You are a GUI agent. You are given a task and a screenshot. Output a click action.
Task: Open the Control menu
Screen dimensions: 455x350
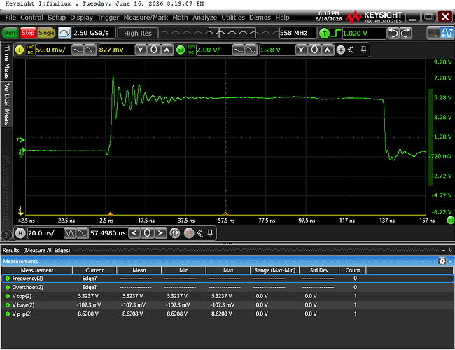tap(31, 17)
